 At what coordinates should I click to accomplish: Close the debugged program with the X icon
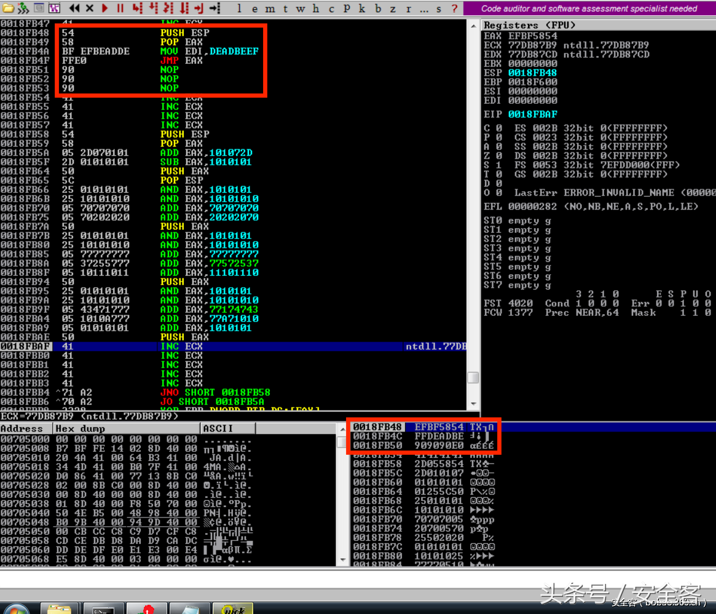[x=90, y=8]
